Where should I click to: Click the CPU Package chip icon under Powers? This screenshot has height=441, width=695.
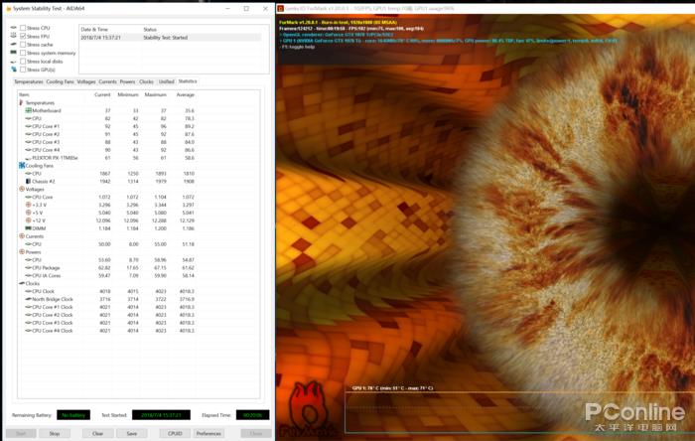[29, 268]
